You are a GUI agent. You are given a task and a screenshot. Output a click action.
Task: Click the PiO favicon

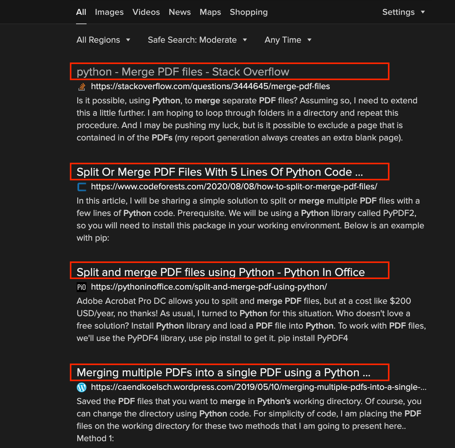[82, 287]
